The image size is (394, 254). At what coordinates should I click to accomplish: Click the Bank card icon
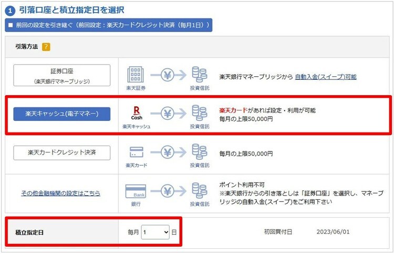pos(136,191)
